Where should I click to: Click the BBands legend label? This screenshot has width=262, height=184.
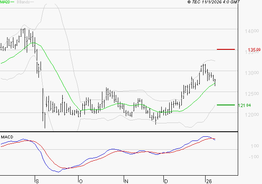tap(23, 2)
